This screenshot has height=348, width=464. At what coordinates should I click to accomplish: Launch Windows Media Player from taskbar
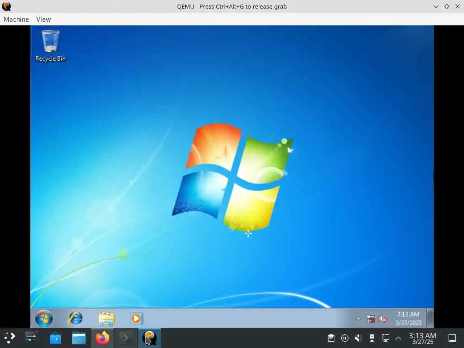[137, 319]
